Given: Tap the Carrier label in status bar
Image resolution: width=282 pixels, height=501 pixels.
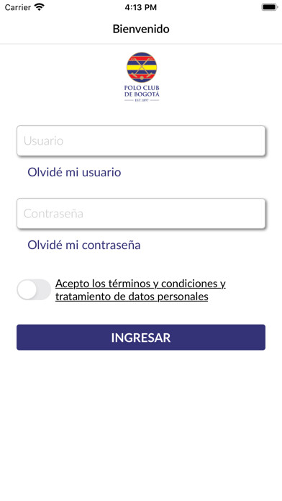Looking at the screenshot, I should [x=17, y=7].
